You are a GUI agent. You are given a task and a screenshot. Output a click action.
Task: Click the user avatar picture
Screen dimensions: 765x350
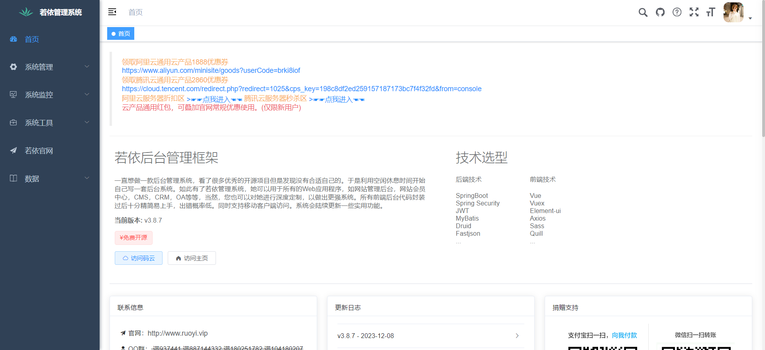coord(734,12)
